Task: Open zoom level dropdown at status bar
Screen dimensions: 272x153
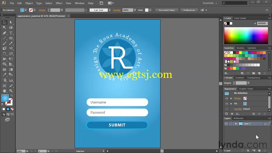Action: [x=27, y=151]
